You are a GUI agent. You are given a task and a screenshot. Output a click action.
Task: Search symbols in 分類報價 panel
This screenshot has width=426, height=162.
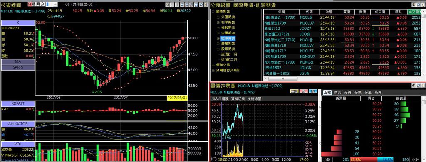(419, 5)
